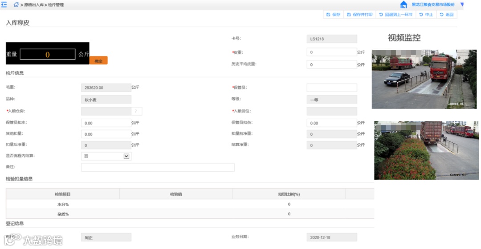The image size is (481, 249).
Task: Click the 登记信息 section heading
Action: 15,223
